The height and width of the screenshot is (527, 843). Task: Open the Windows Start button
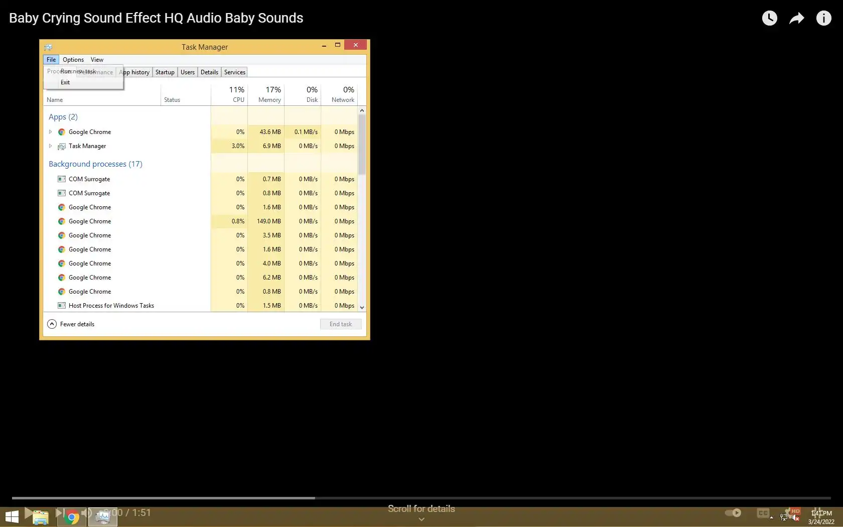[x=12, y=516]
